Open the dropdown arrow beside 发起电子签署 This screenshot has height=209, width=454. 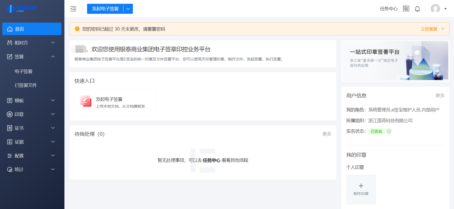128,9
